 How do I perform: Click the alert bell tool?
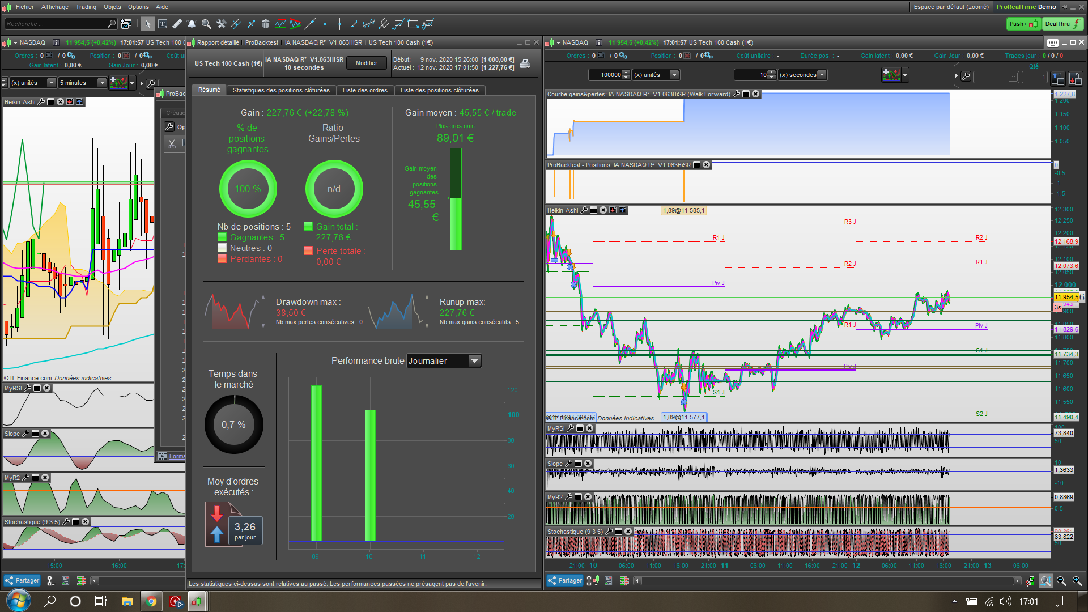pos(192,24)
